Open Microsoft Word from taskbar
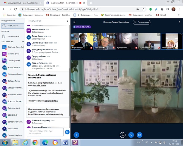 (x=65, y=142)
